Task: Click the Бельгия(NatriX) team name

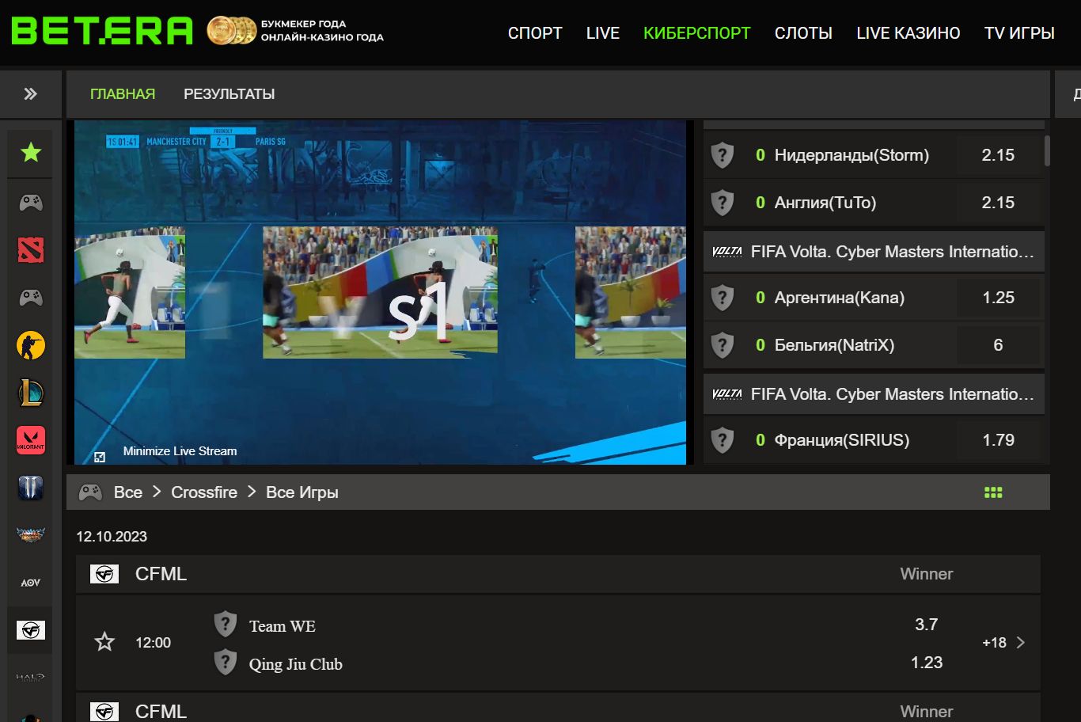Action: point(834,345)
